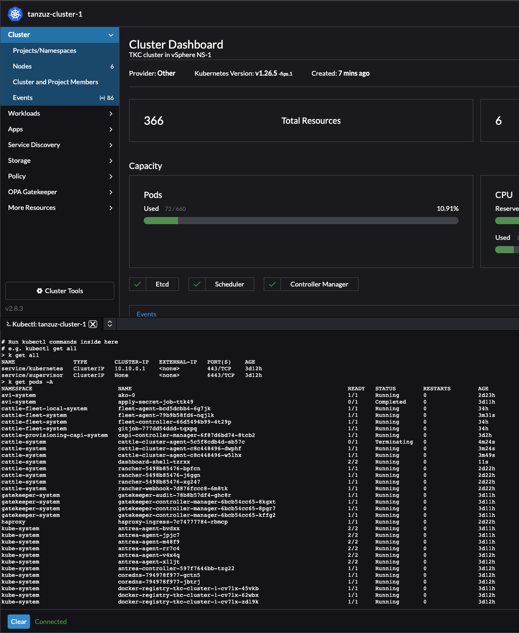Screen dimensions: 519x633
Task: Click the 10.91% pods usage value
Action: (x=448, y=208)
